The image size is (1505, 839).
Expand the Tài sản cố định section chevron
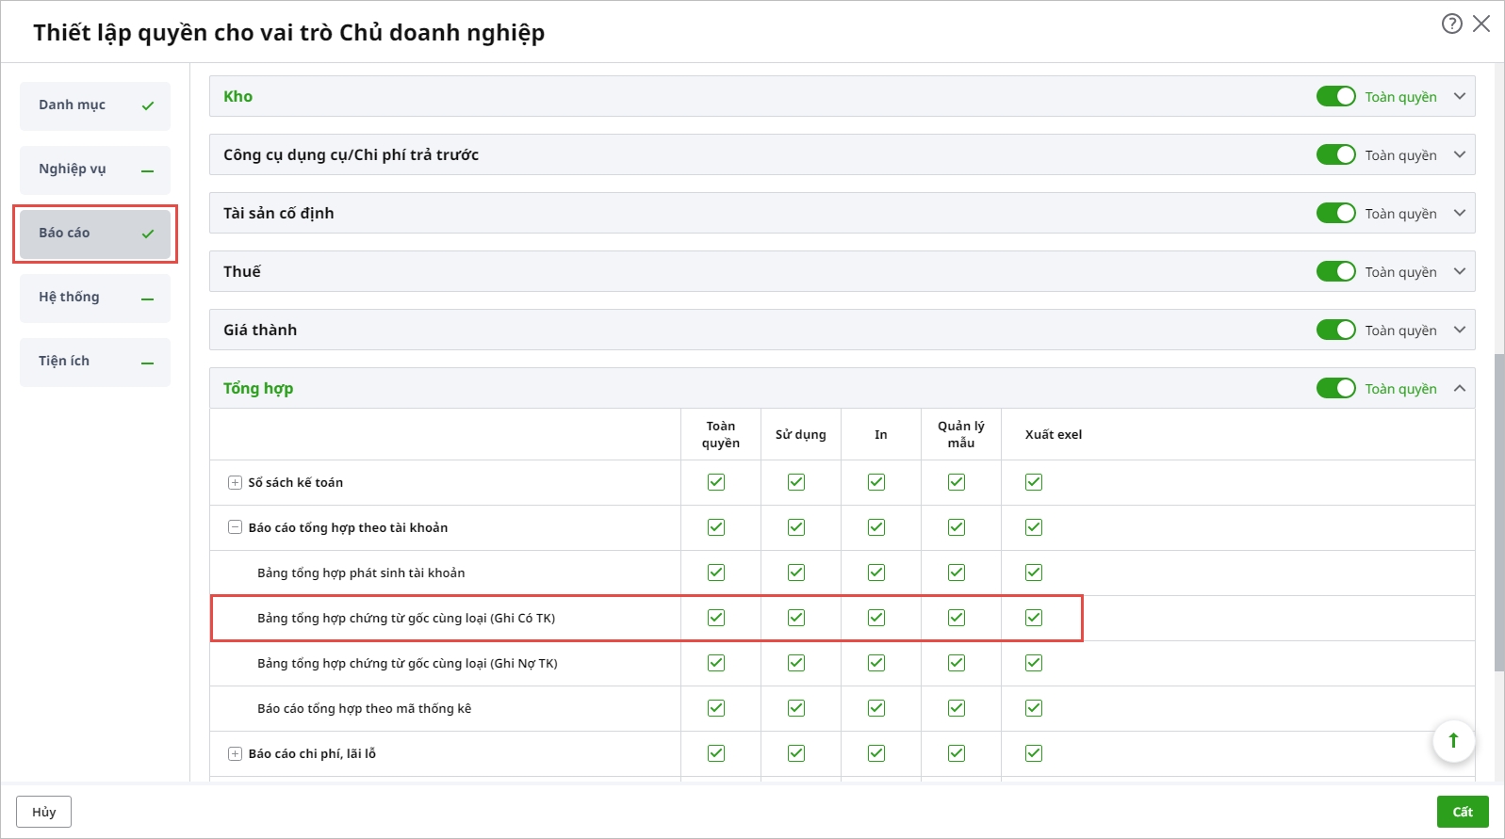point(1460,213)
